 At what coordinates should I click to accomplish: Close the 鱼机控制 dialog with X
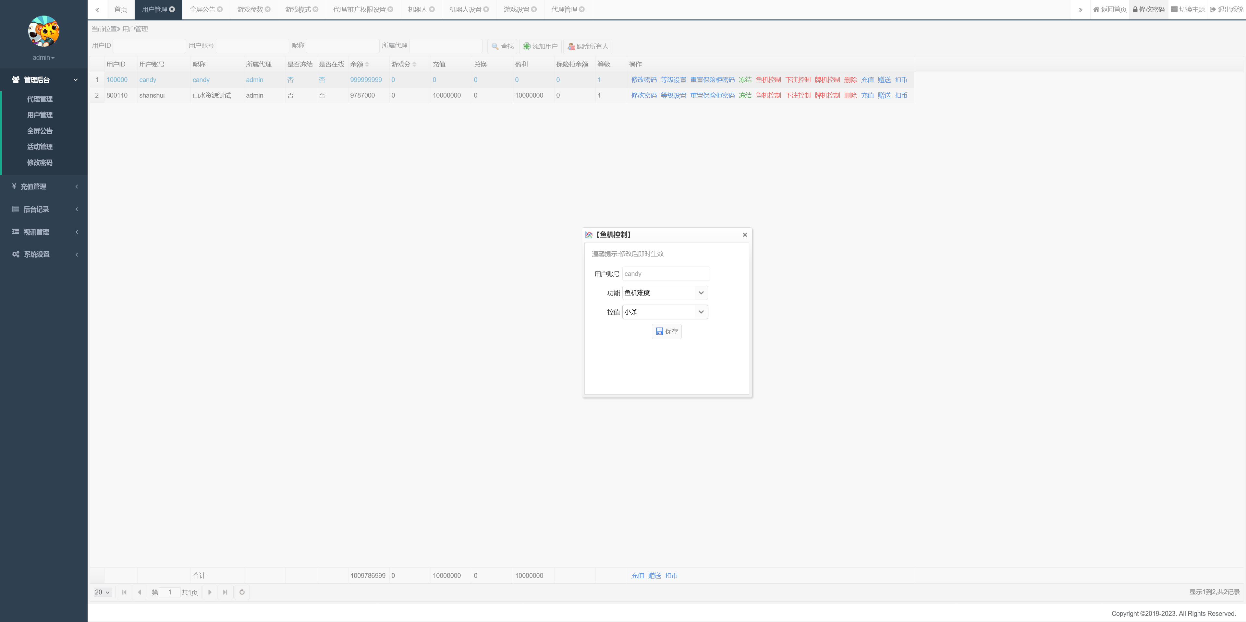(744, 235)
